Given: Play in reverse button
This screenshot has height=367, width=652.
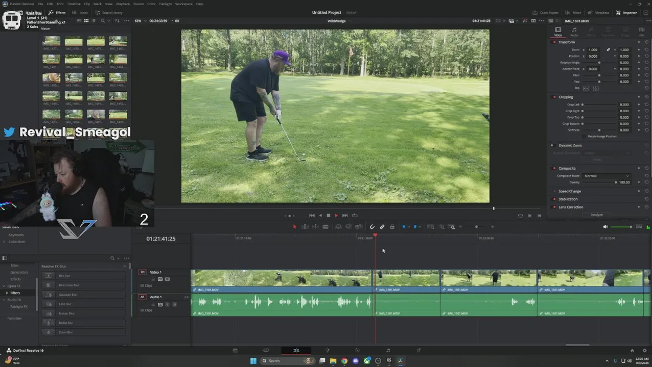Looking at the screenshot, I should [x=320, y=215].
